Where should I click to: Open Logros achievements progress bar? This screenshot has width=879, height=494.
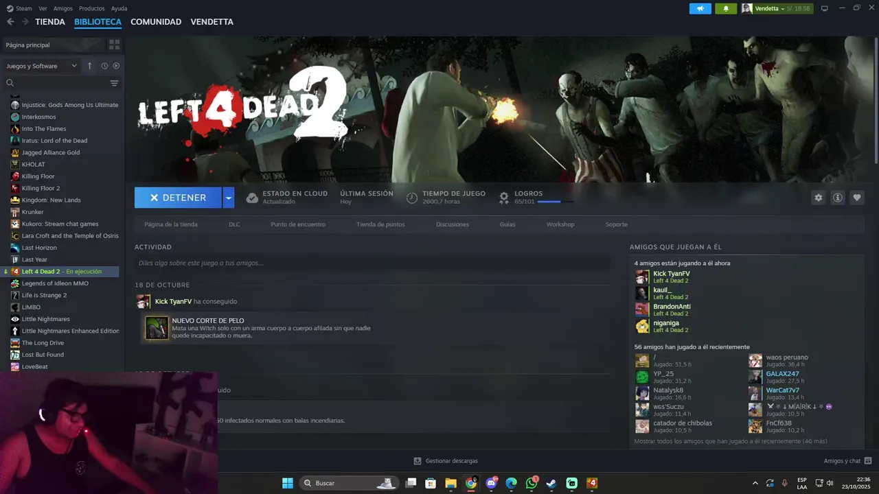556,202
